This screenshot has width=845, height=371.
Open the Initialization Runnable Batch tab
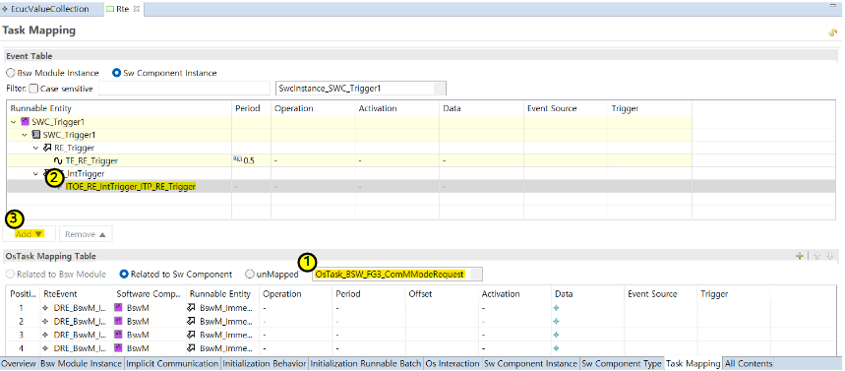[366, 363]
